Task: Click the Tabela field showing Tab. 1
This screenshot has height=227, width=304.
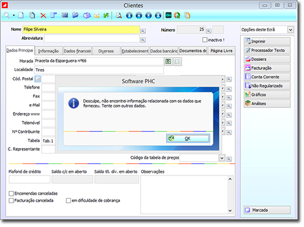Action: click(48, 141)
